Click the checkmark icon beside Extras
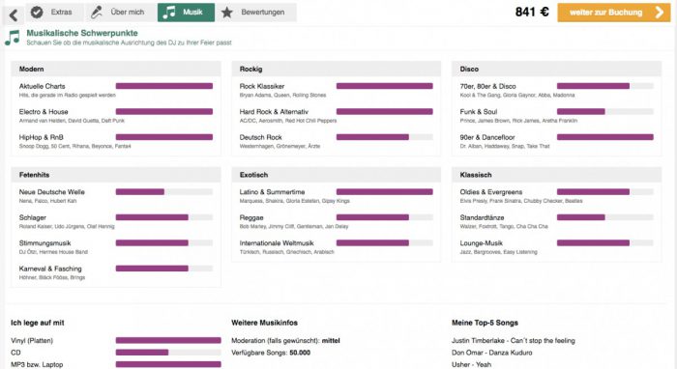The image size is (677, 369). pos(37,12)
